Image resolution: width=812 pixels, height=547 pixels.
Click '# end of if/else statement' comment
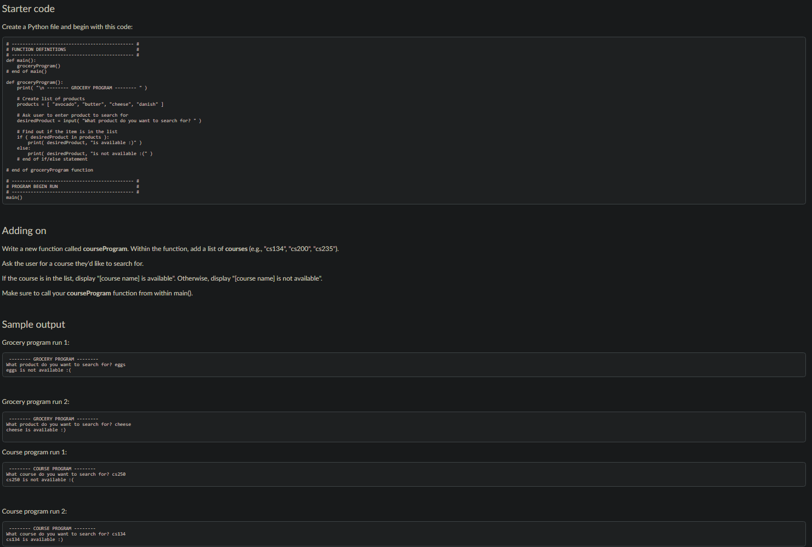pyautogui.click(x=52, y=159)
